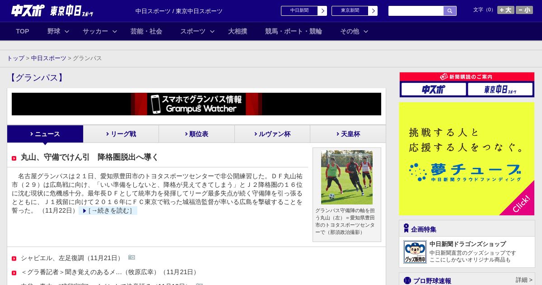Click 中日スポーツ breadcrumb link
This screenshot has width=542, height=285.
[49, 58]
